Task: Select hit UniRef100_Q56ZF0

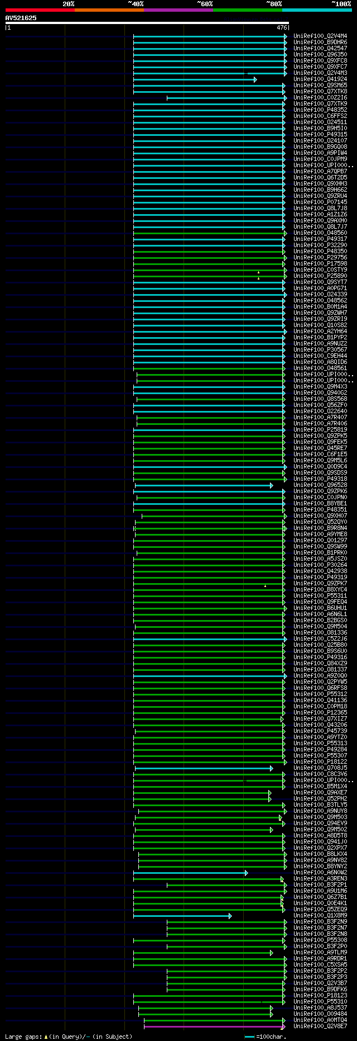Action: 320,405
